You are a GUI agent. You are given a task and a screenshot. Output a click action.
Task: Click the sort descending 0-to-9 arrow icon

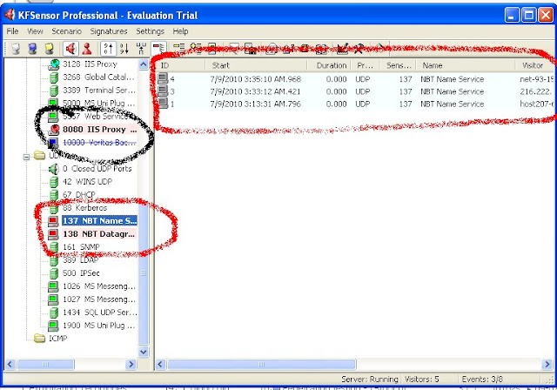coord(124,48)
